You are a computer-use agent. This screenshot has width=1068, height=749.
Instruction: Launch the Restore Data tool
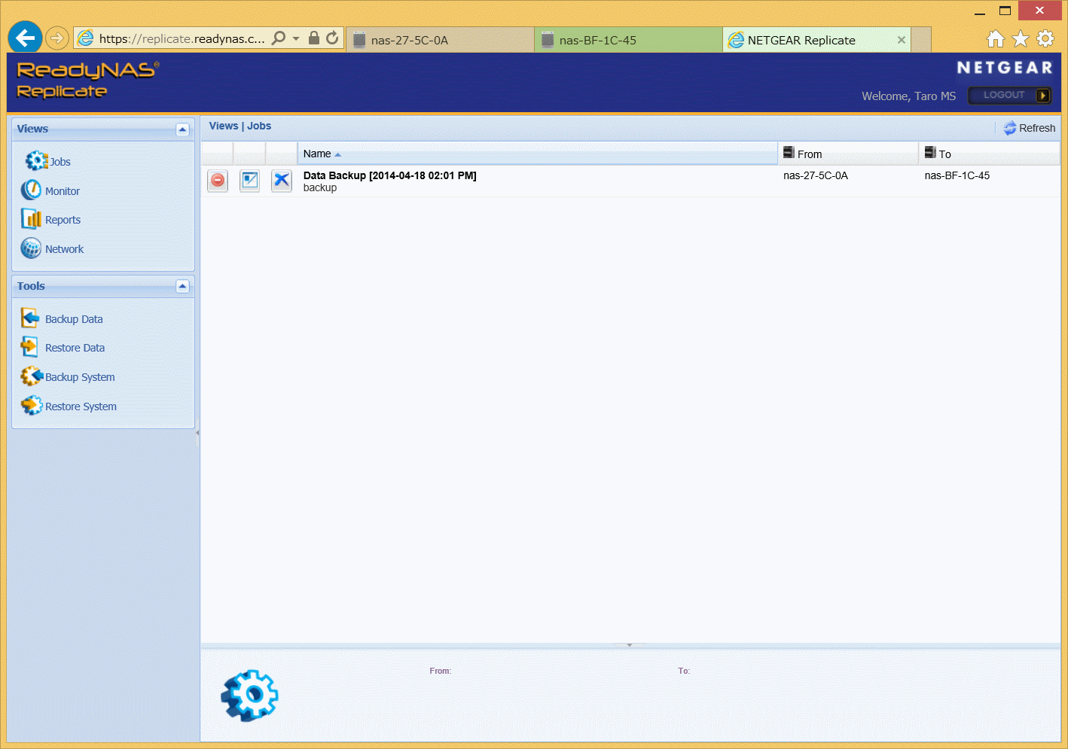tap(75, 348)
